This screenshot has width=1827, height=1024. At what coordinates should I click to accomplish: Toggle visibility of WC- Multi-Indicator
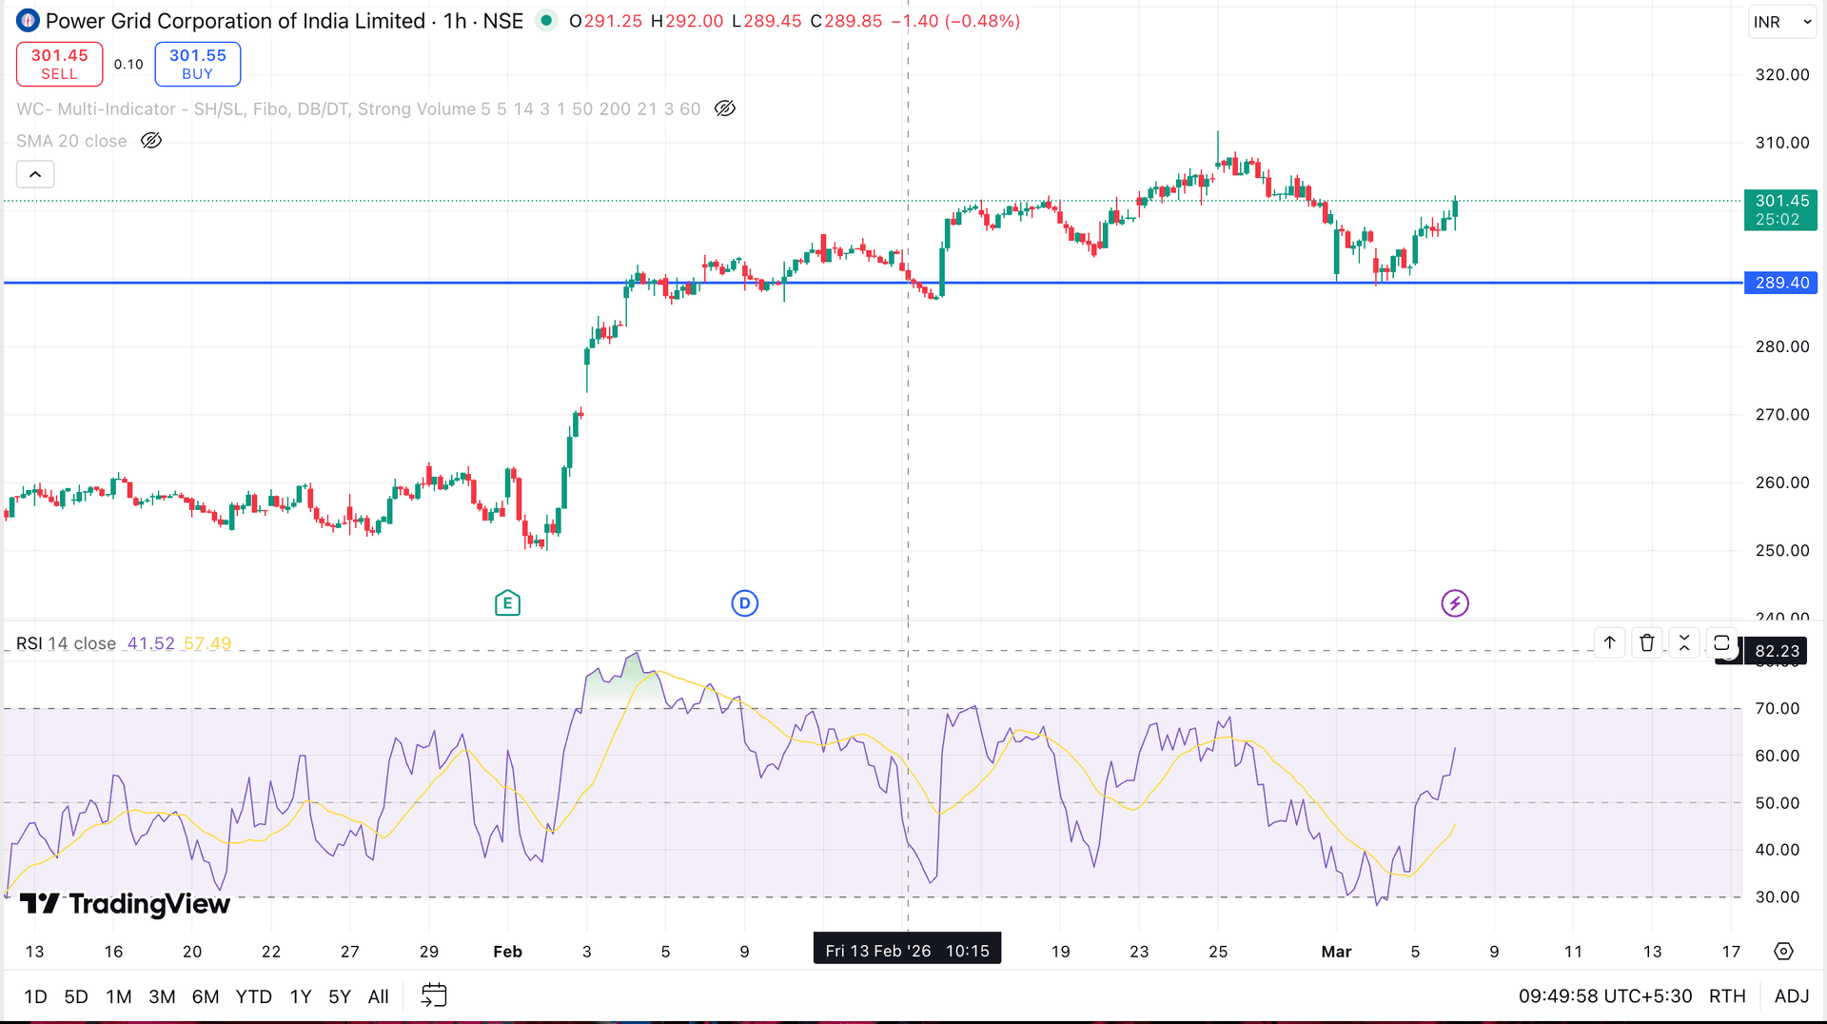[725, 108]
